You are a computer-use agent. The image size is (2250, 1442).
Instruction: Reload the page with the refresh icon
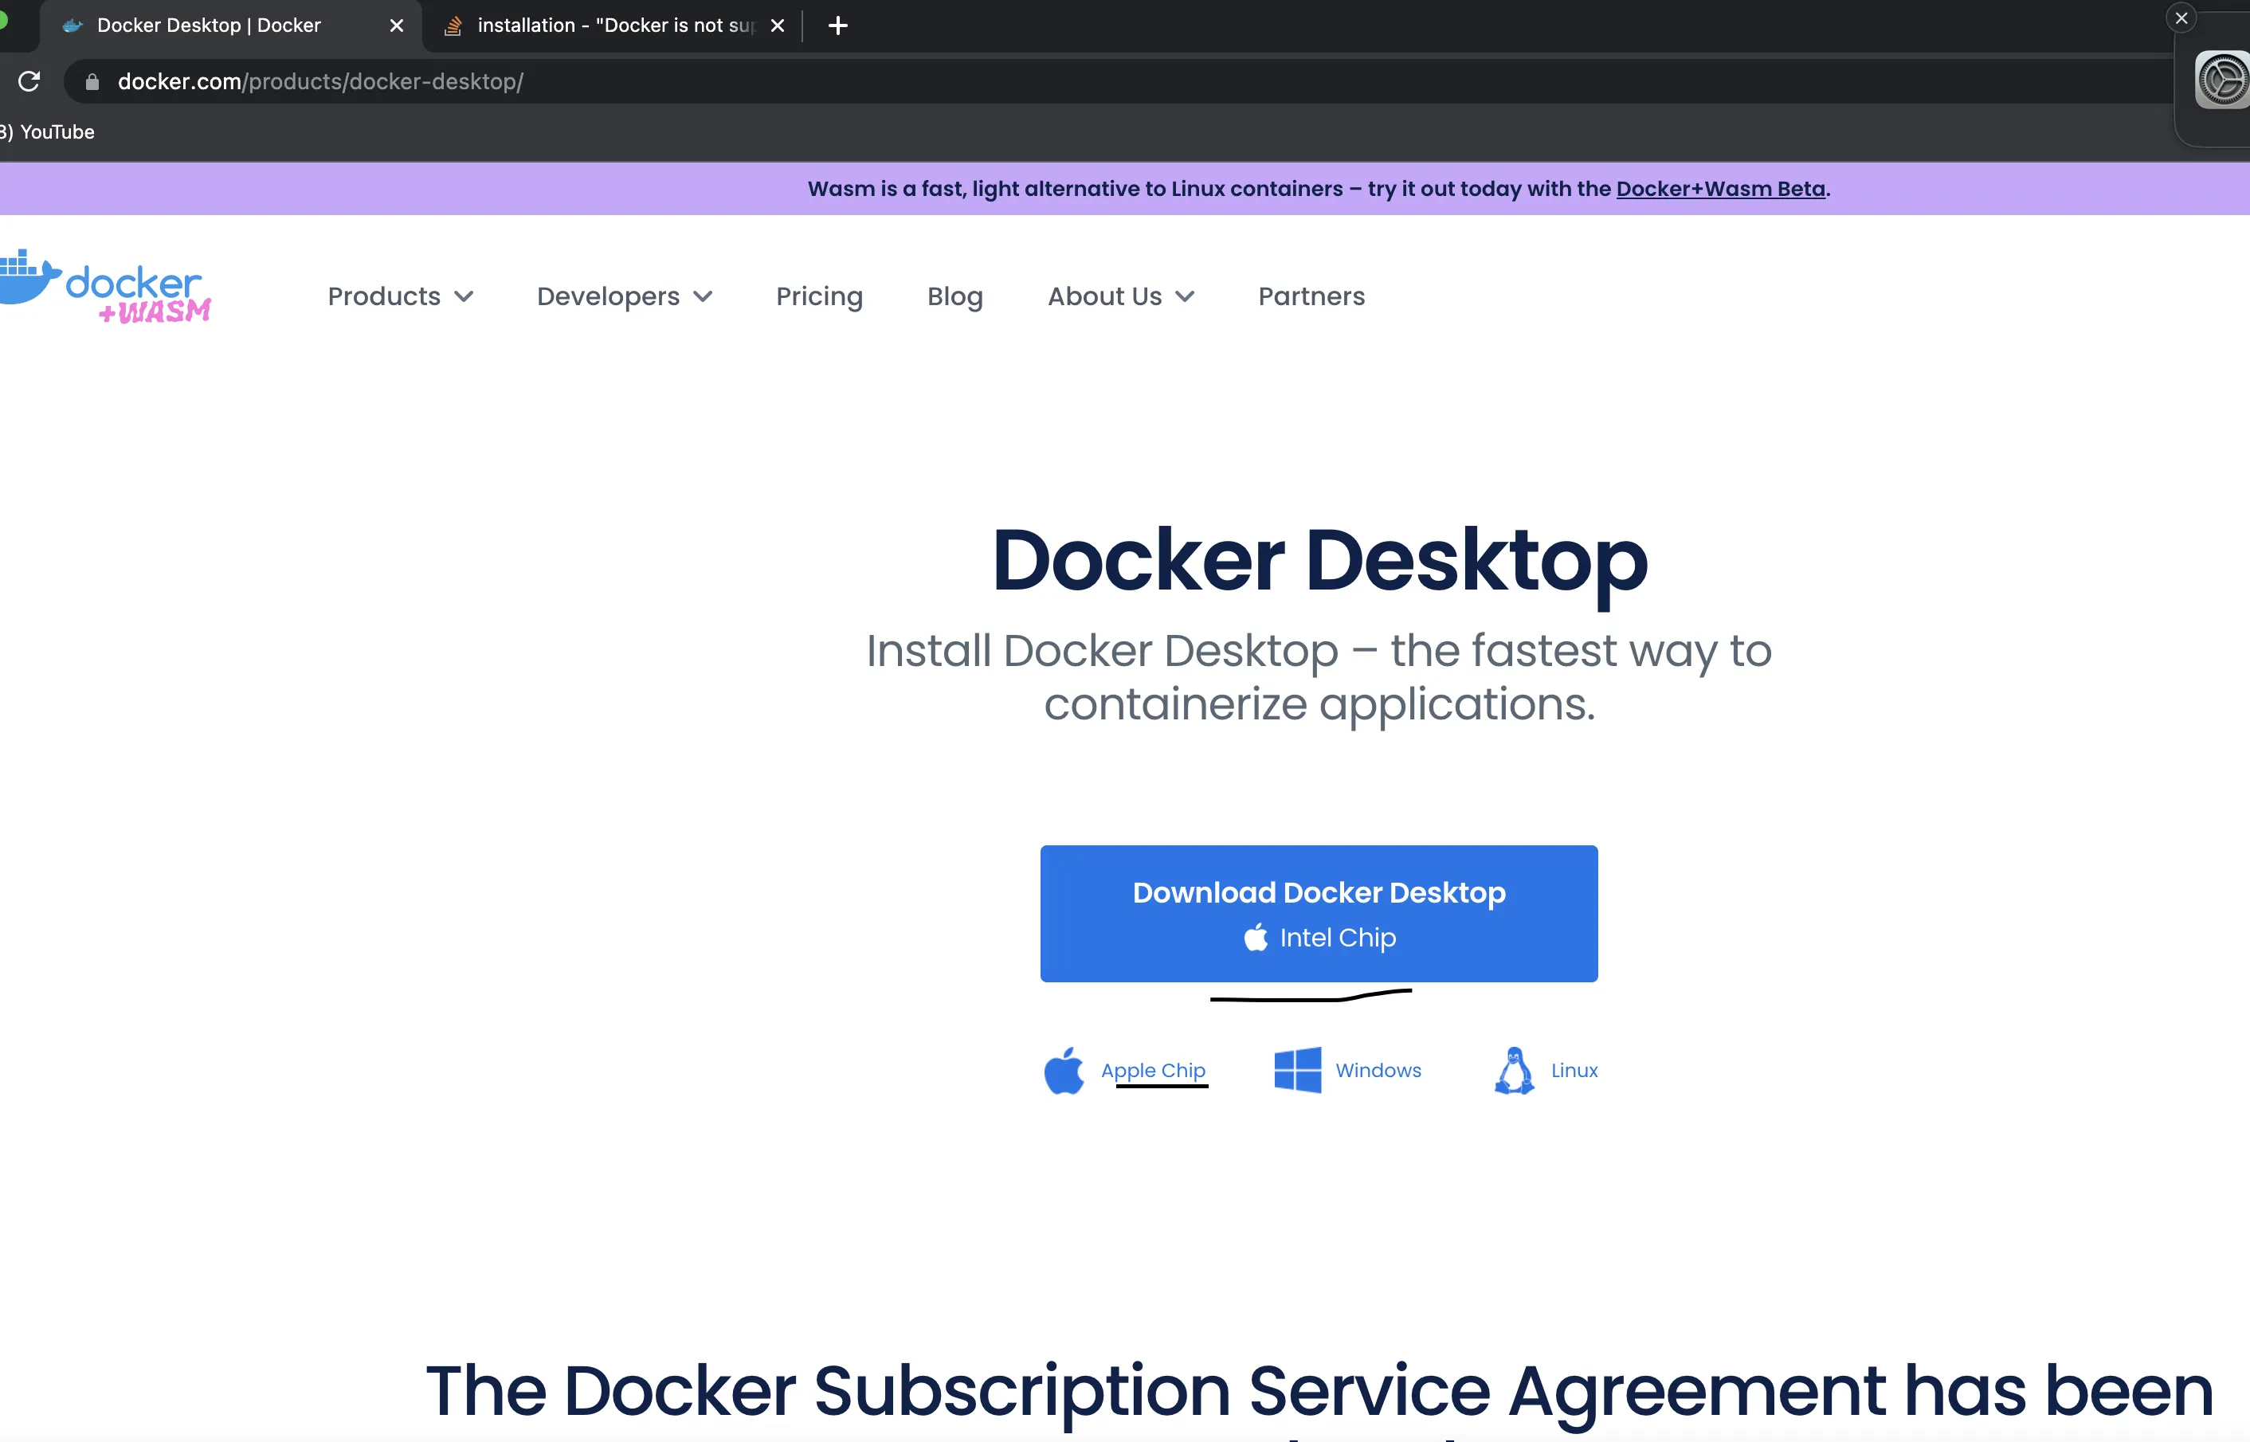coord(29,81)
